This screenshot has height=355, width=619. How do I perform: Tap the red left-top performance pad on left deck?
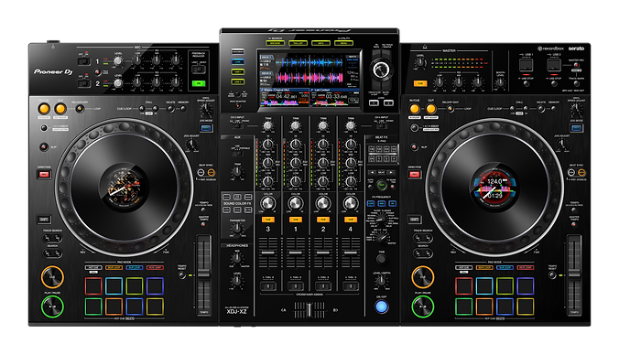click(x=93, y=286)
